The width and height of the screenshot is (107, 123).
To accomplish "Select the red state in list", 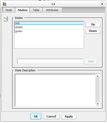I will (49, 23).
